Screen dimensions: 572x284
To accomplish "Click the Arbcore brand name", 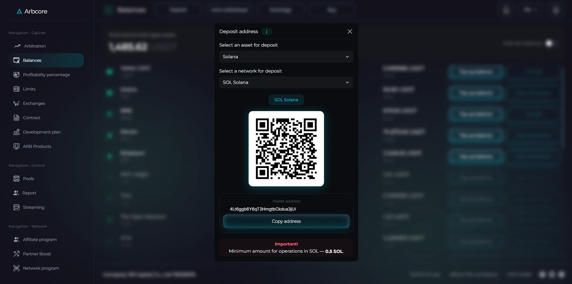I will [36, 11].
